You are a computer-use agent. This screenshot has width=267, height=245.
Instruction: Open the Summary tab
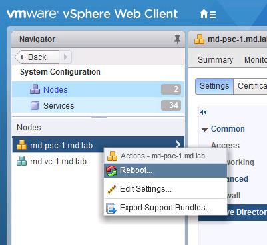pos(215,59)
